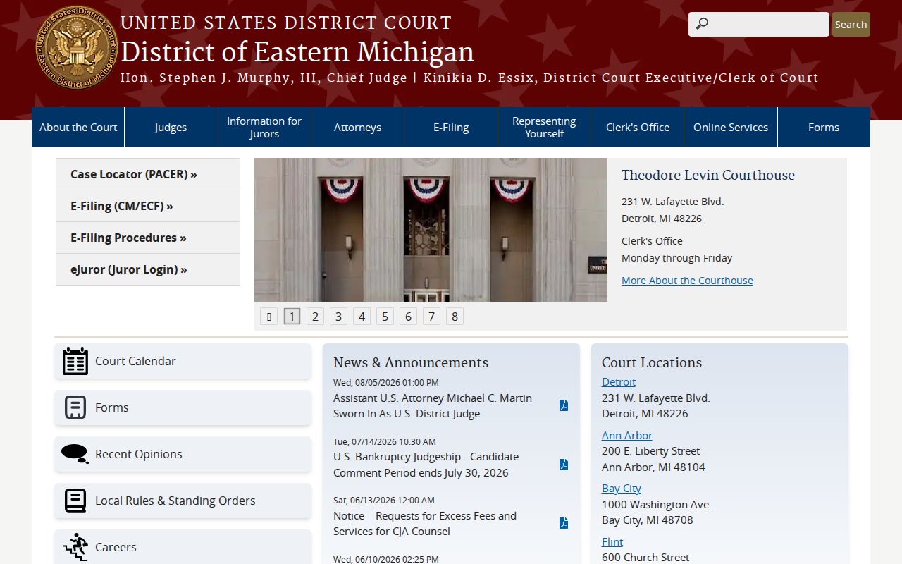Go to slide 6 of slideshow

(408, 317)
